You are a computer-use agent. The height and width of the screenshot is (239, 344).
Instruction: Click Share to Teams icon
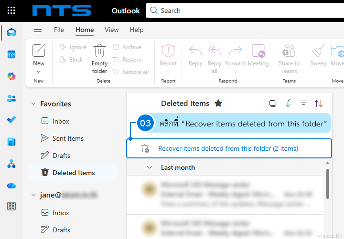[289, 51]
